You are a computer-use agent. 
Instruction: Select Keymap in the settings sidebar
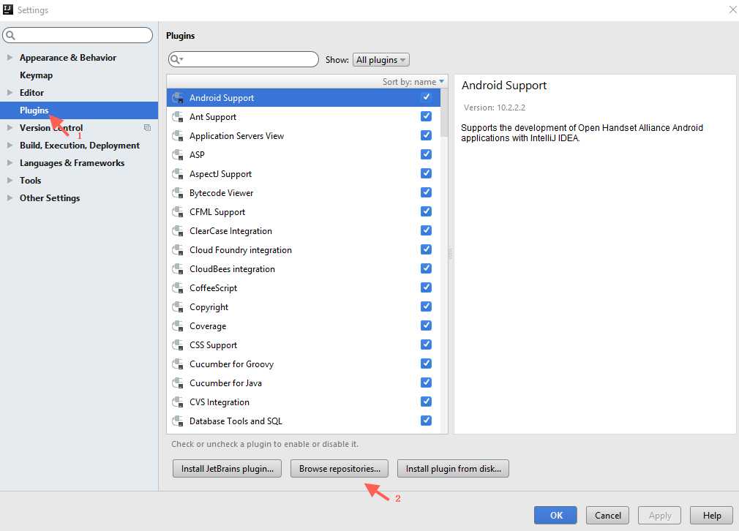36,75
